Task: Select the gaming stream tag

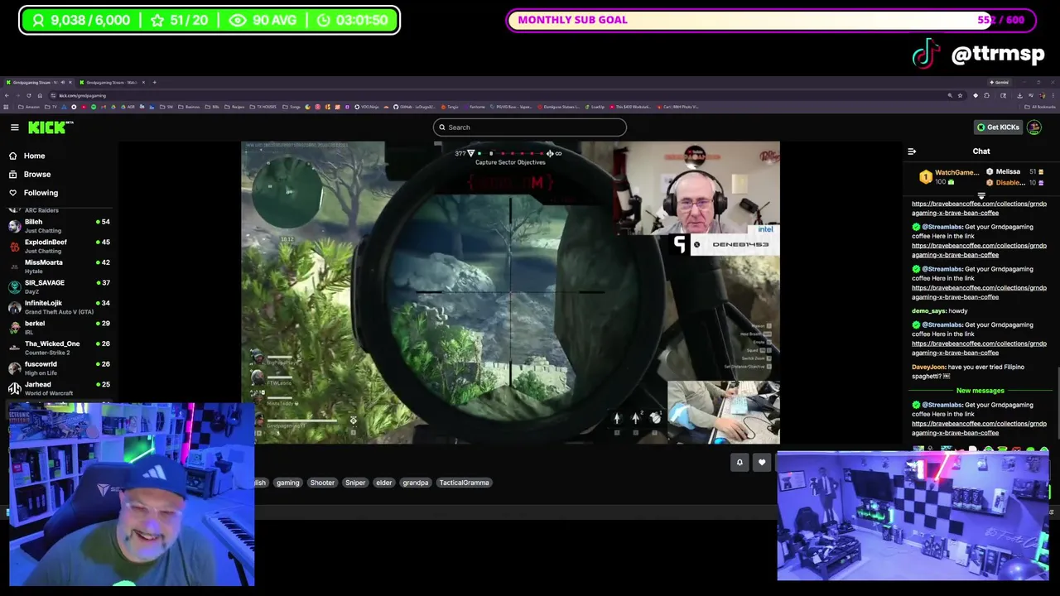Action: tap(288, 483)
